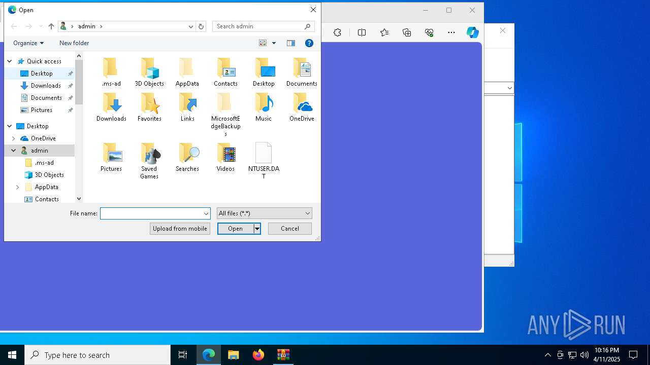Toggle the preview pane icon
This screenshot has width=650, height=365.
(291, 43)
